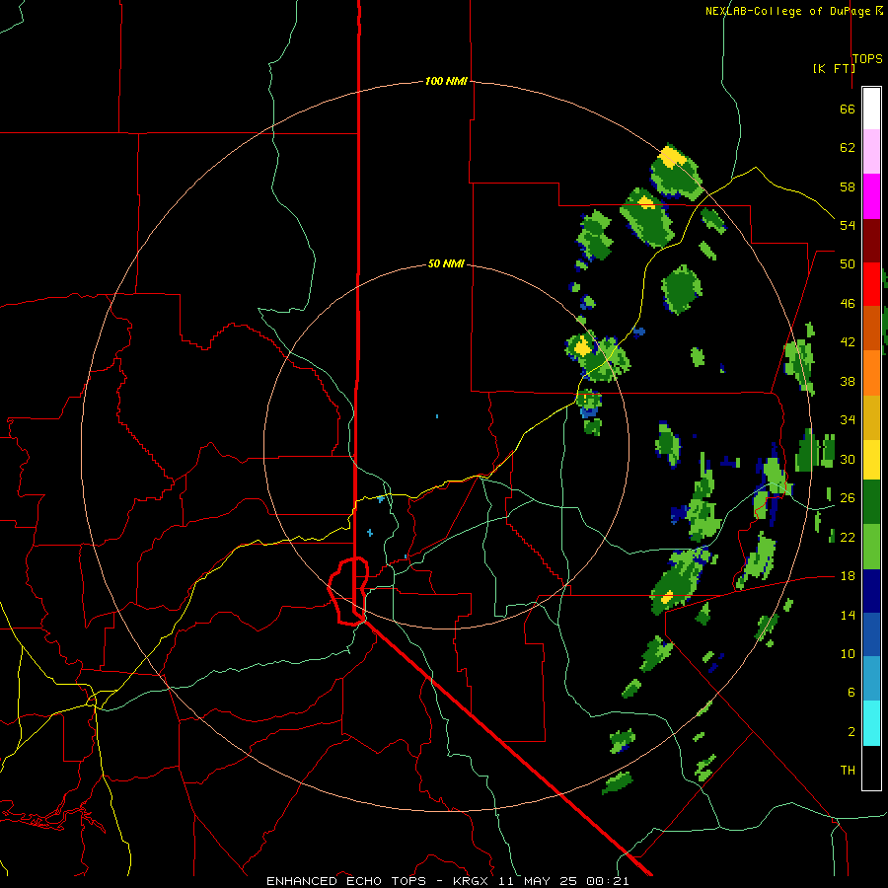Screen dimensions: 888x888
Task: Select the legend value "38"
Action: (x=848, y=381)
